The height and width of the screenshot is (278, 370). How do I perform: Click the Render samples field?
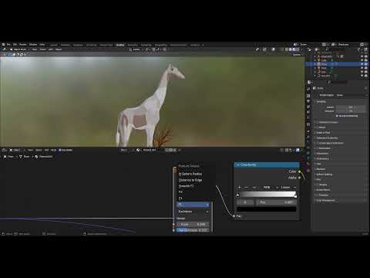[x=351, y=107]
